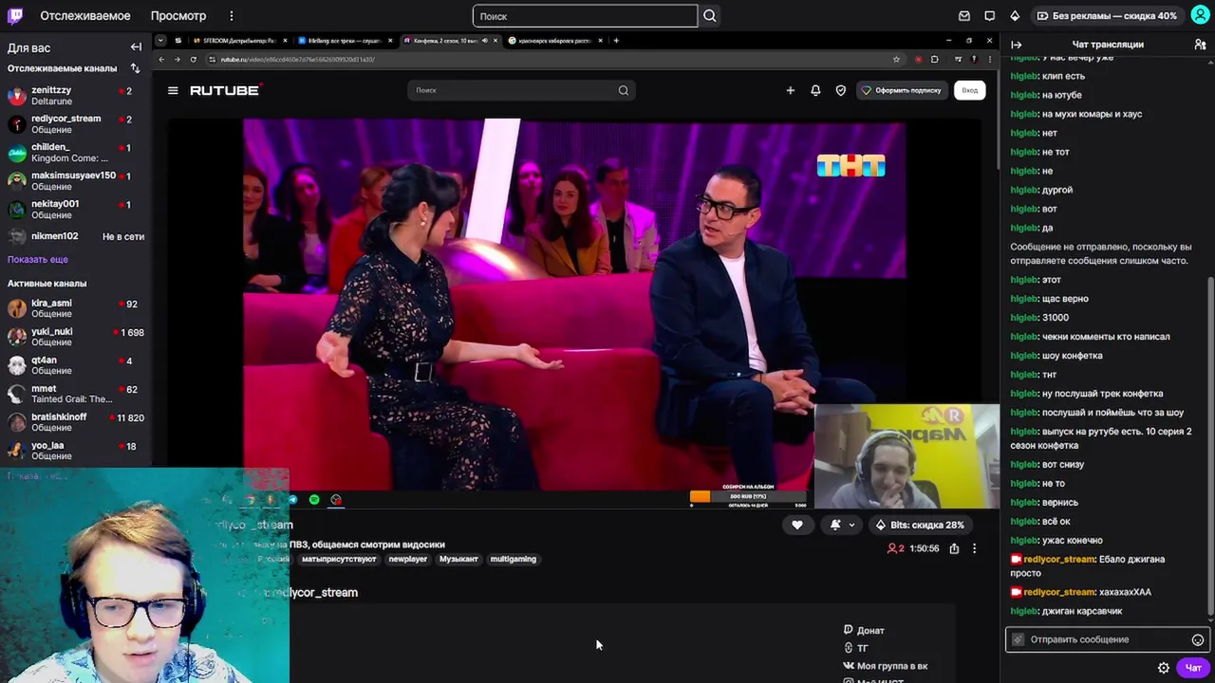
Task: Open chat settings gear icon
Action: [x=1164, y=668]
